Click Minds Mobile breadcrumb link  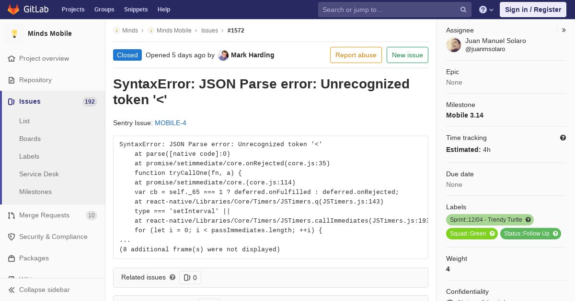174,30
